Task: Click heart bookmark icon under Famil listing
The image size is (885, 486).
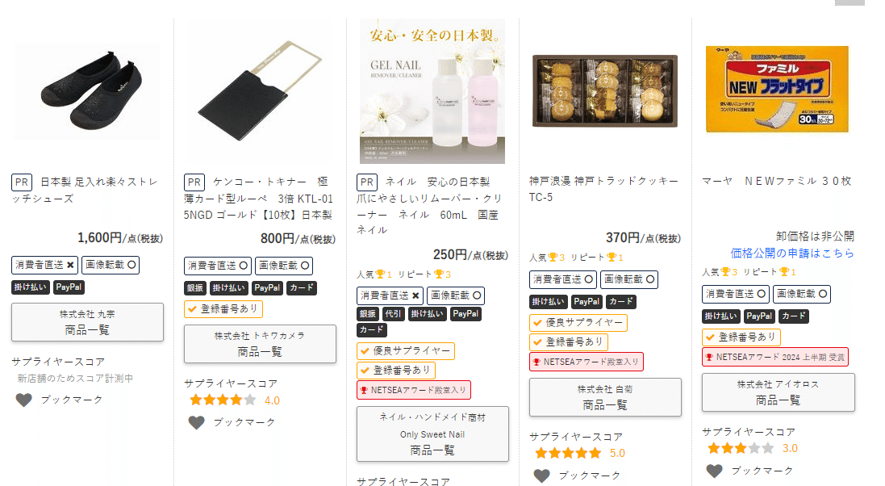Action: (715, 471)
